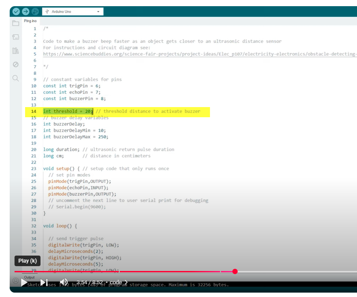Image resolution: width=357 pixels, height=297 pixels.
Task: Click 'const int trigPin = 6;' line
Action: [72, 86]
